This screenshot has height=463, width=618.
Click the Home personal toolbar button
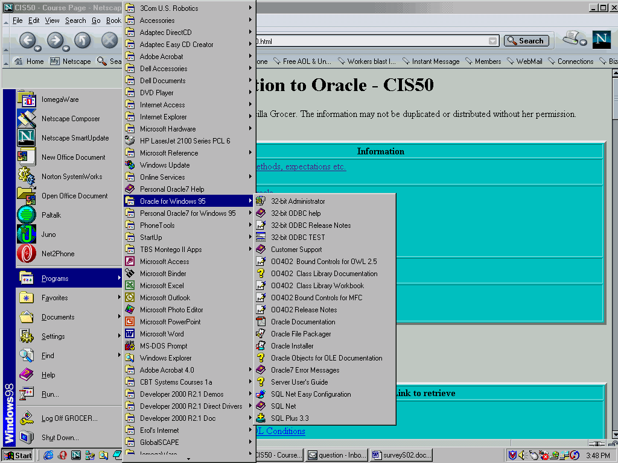(x=29, y=61)
